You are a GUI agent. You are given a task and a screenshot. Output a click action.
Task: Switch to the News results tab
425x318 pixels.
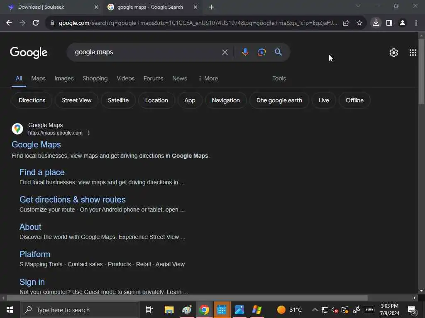(x=179, y=78)
